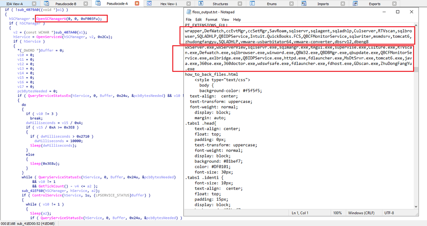
Task: Select the Pseudocode-A tab
Action: (117, 4)
